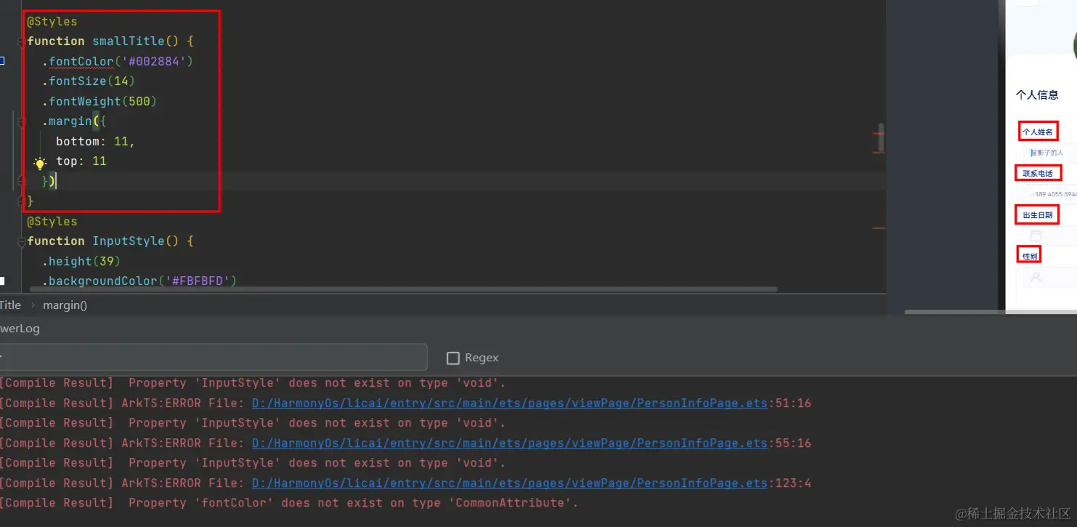The image size is (1077, 527).
Task: Click the person icon under 性别 in previewer
Action: pos(1036,277)
